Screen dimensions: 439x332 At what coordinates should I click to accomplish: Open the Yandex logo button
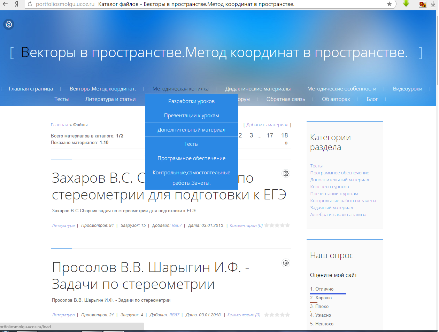16,4
